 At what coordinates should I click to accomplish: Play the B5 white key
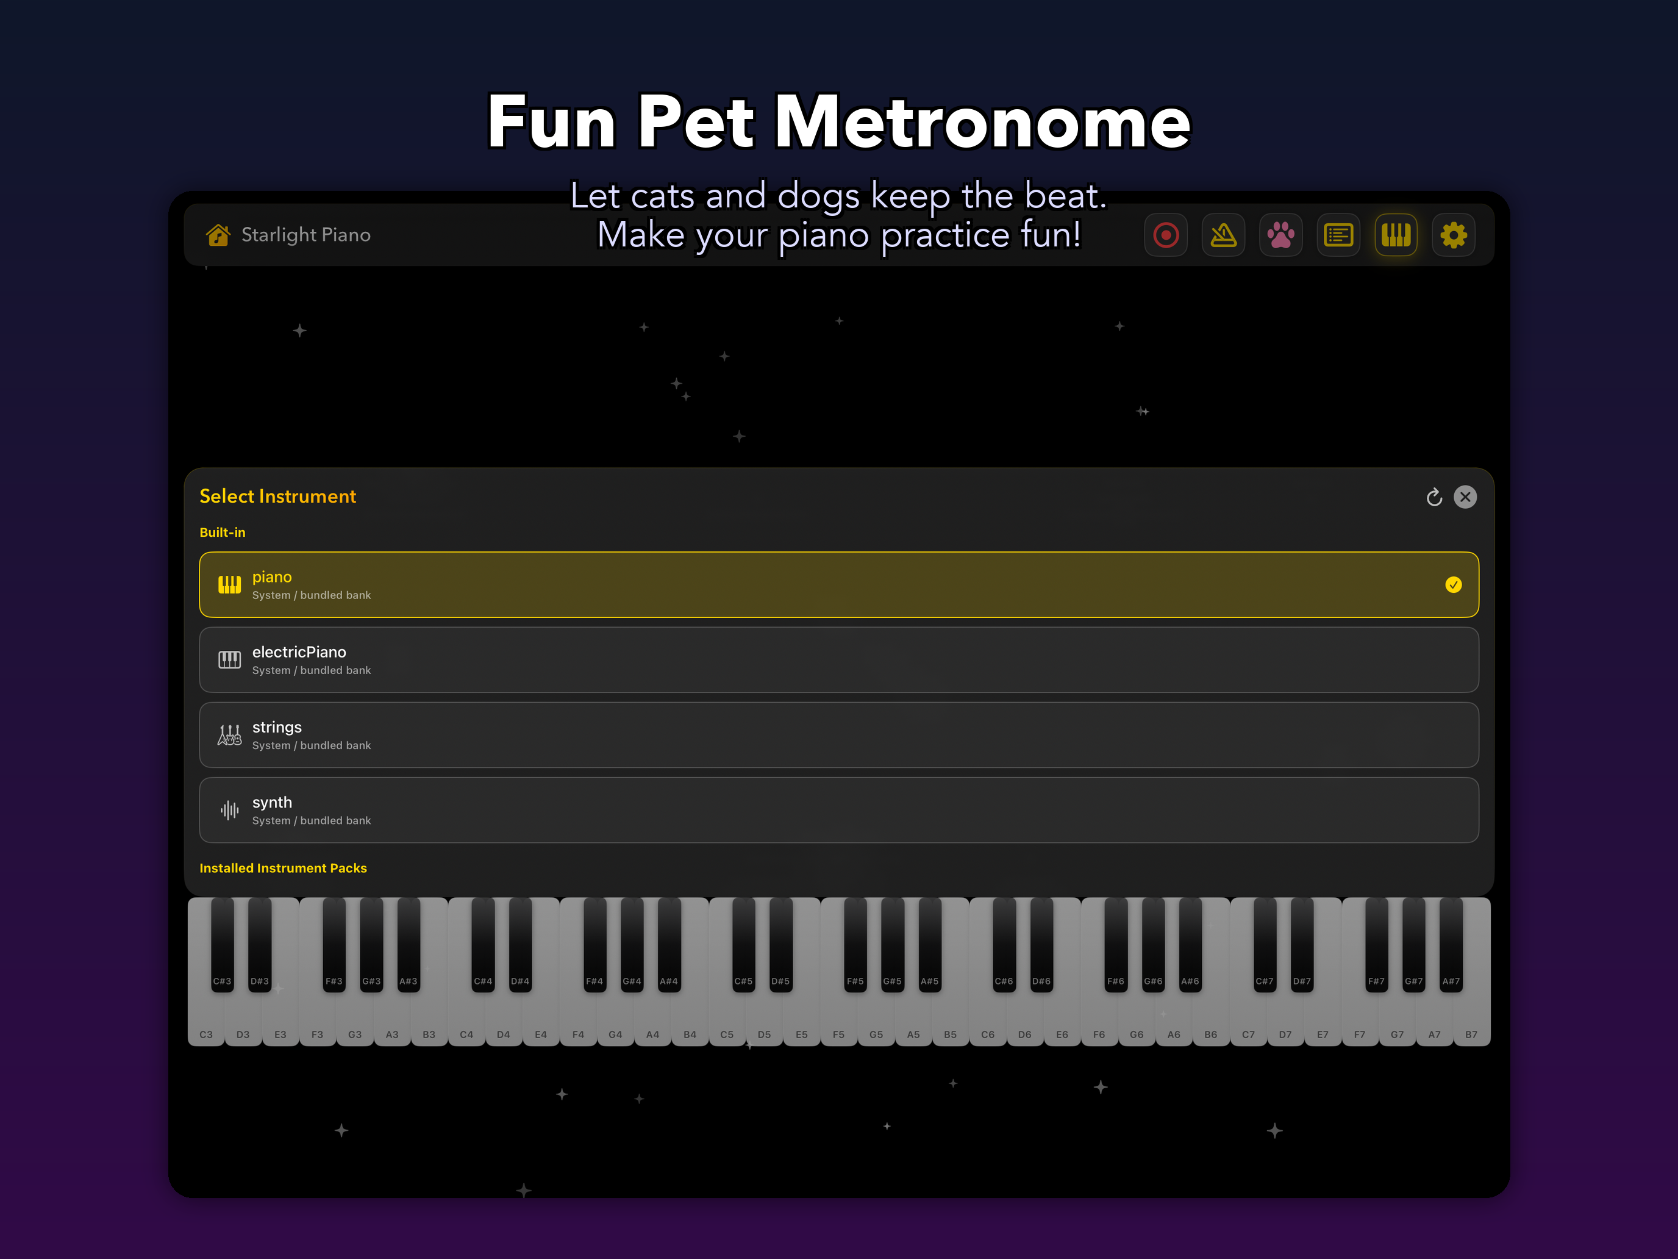[x=951, y=1020]
